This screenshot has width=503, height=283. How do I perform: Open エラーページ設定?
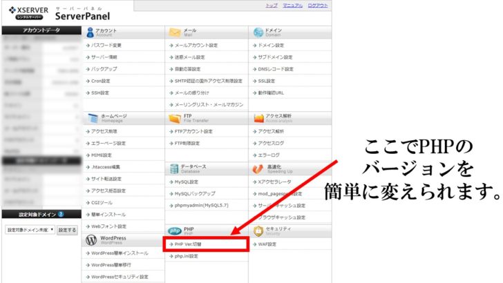tap(108, 144)
